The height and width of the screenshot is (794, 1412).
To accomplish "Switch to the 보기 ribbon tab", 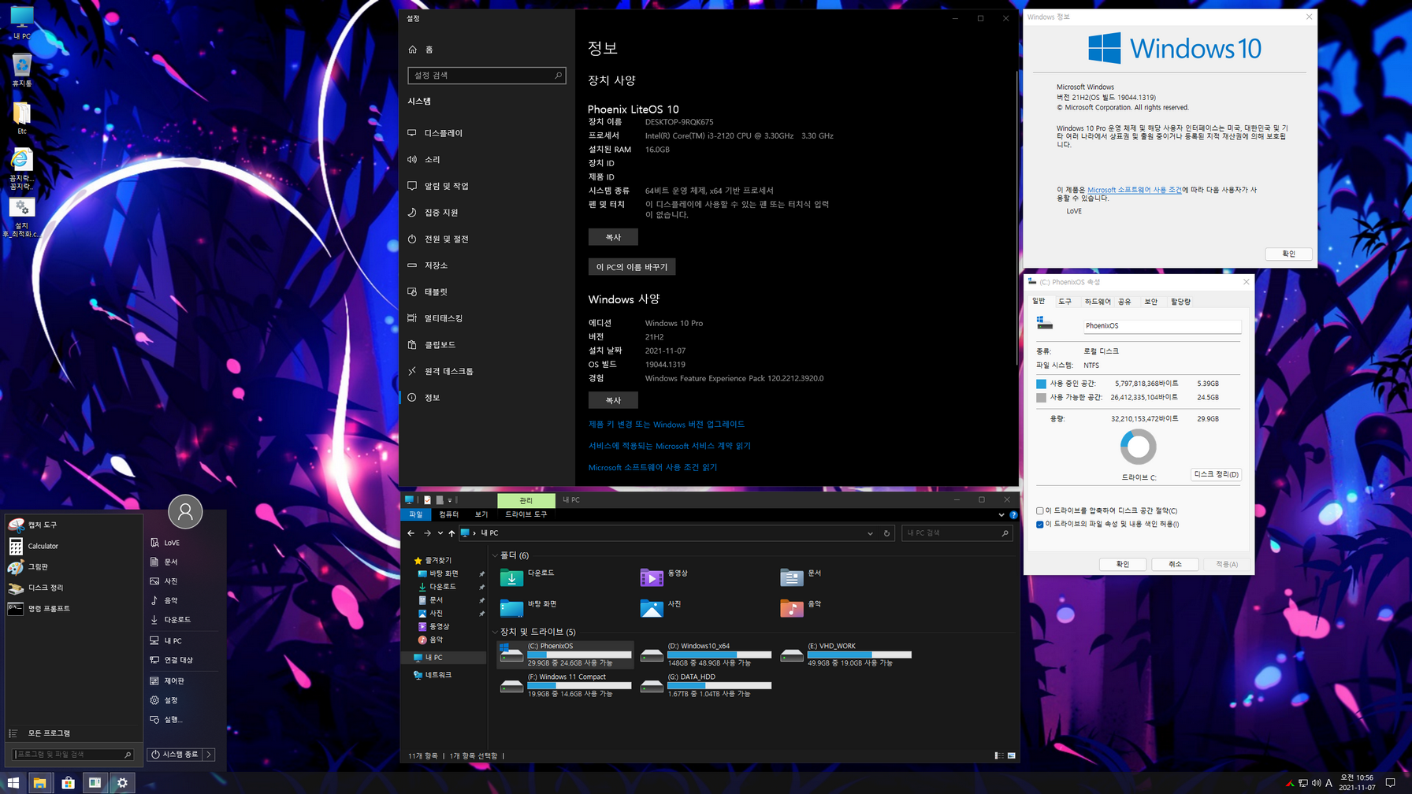I will [x=481, y=514].
